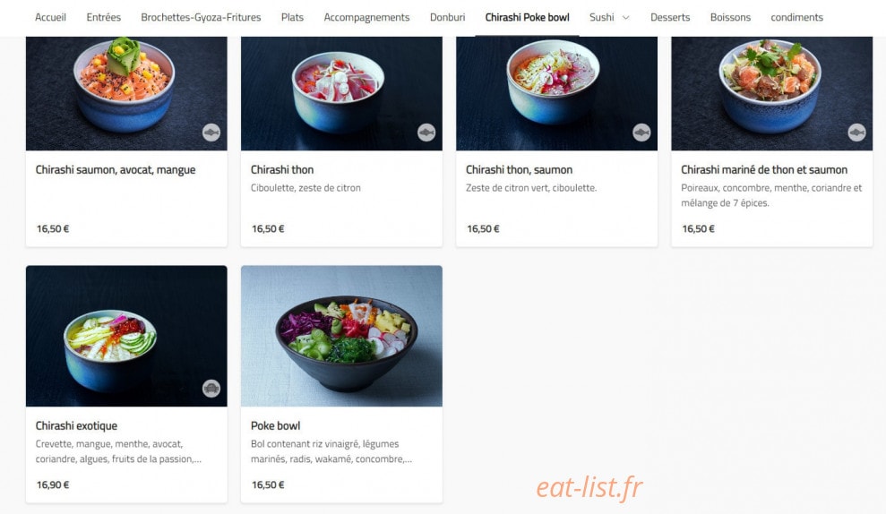Click Chirashi mariné de thon et saumon title
Viewport: 886px width, 514px height.
764,170
